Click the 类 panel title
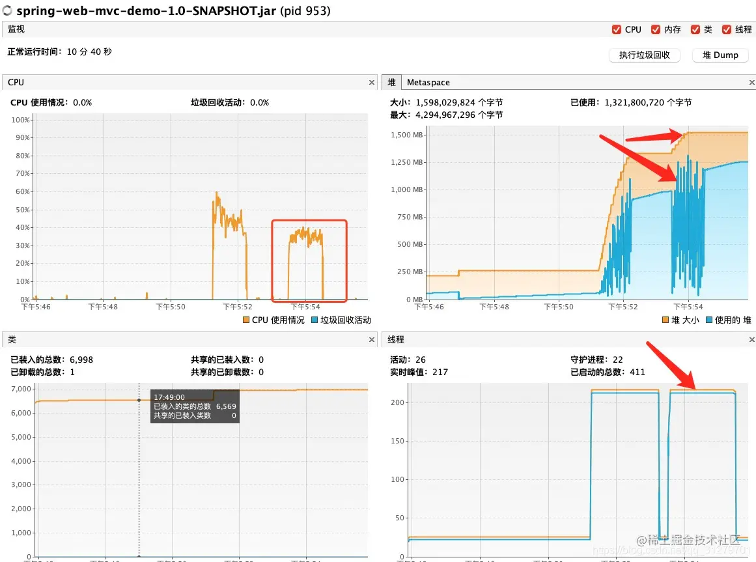This screenshot has height=562, width=756. (12, 340)
